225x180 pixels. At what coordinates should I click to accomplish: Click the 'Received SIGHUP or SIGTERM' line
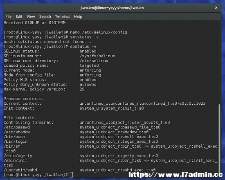click(34, 22)
